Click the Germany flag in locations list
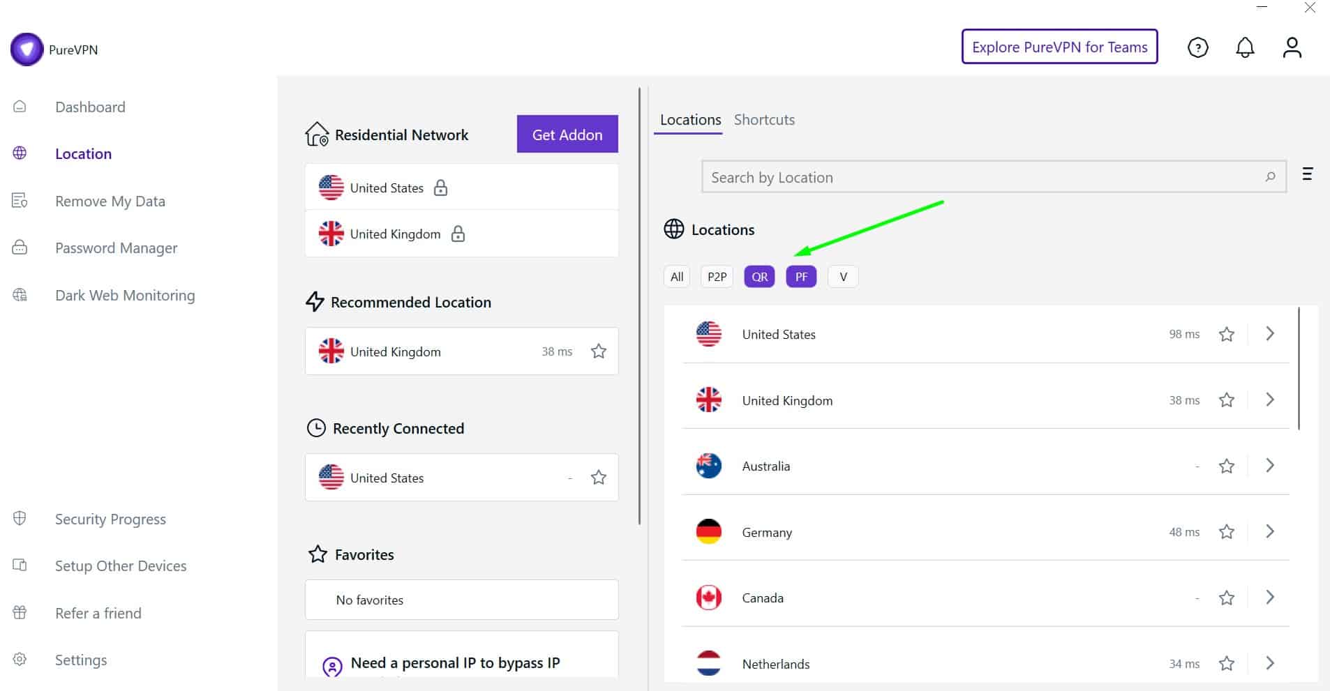This screenshot has width=1330, height=691. coord(708,531)
